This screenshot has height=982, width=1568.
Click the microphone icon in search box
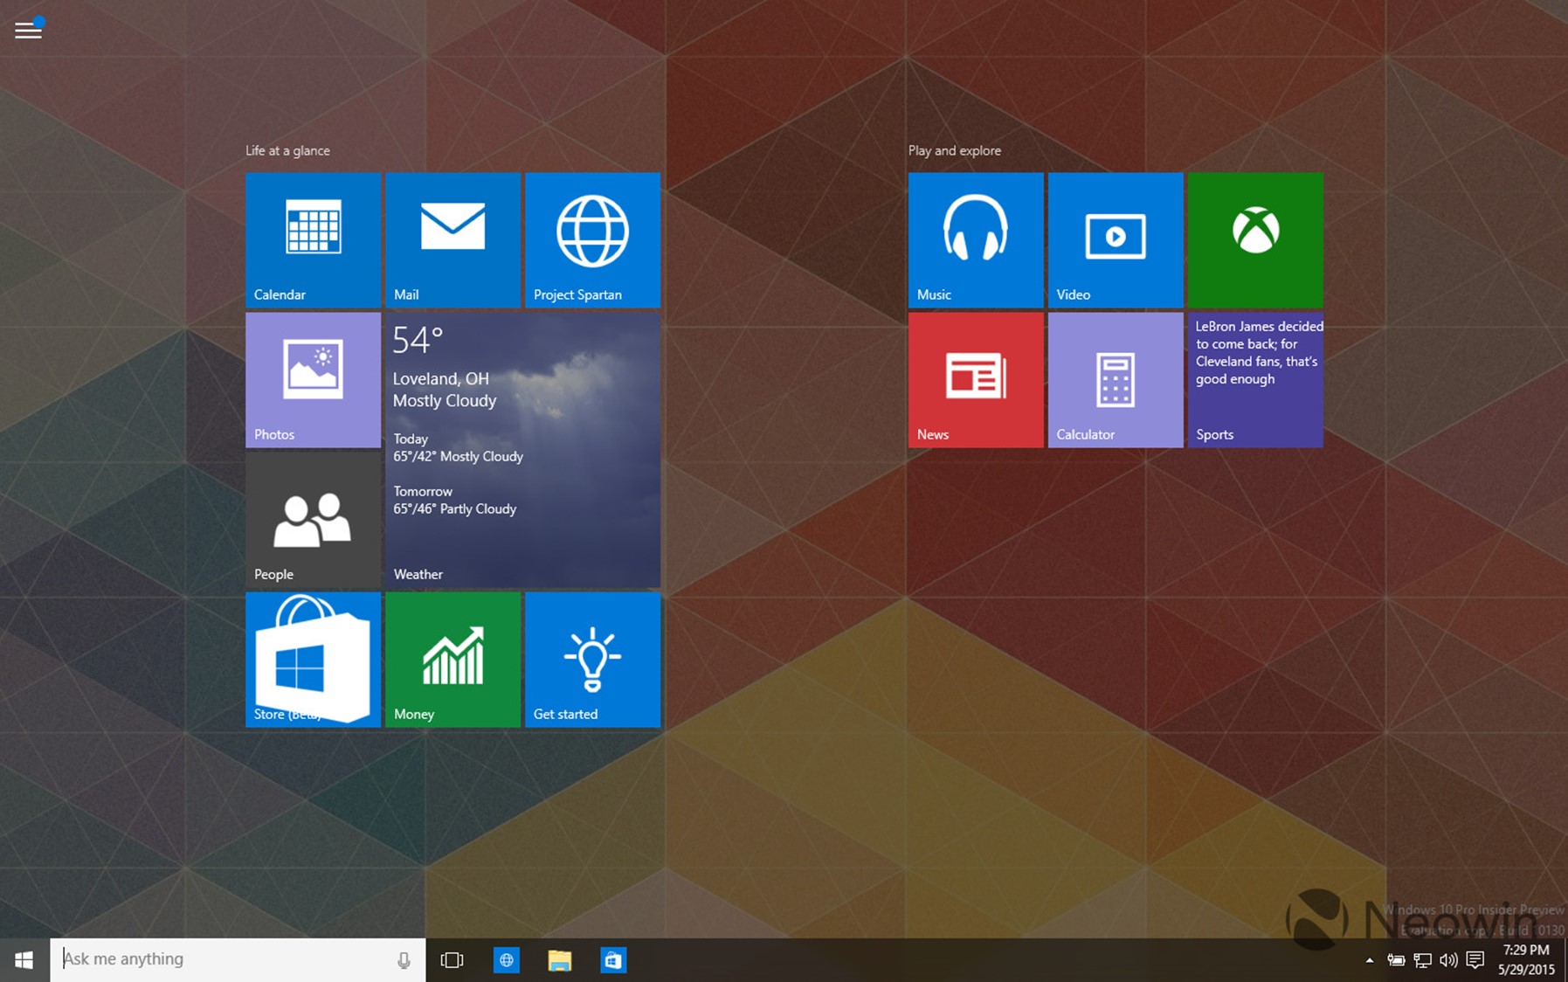pos(404,960)
